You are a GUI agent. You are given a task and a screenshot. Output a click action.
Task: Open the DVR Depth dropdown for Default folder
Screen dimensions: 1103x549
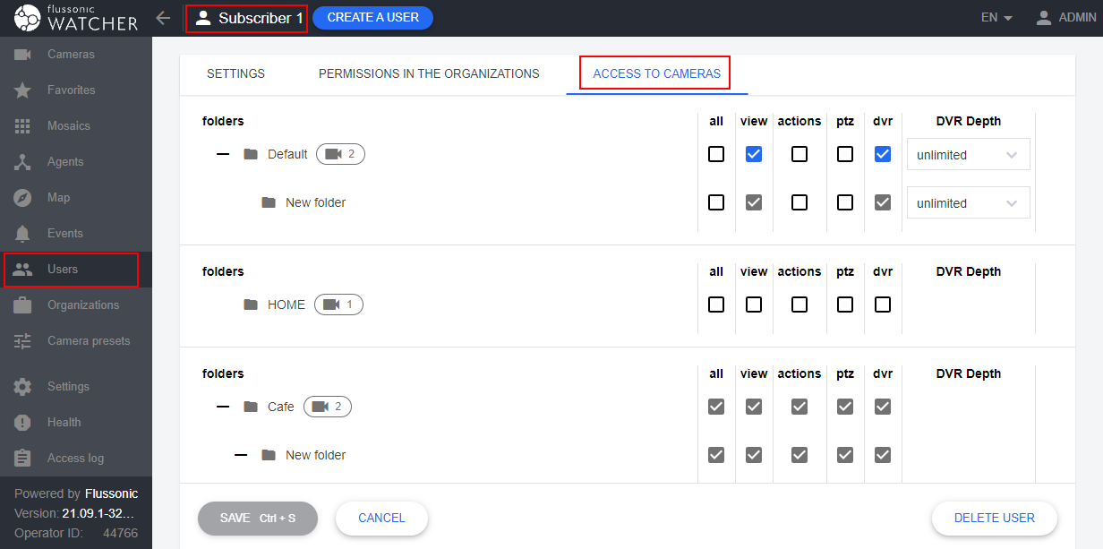(968, 154)
